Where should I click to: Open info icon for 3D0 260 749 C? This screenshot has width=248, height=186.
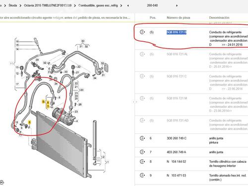pyautogui.click(x=142, y=138)
